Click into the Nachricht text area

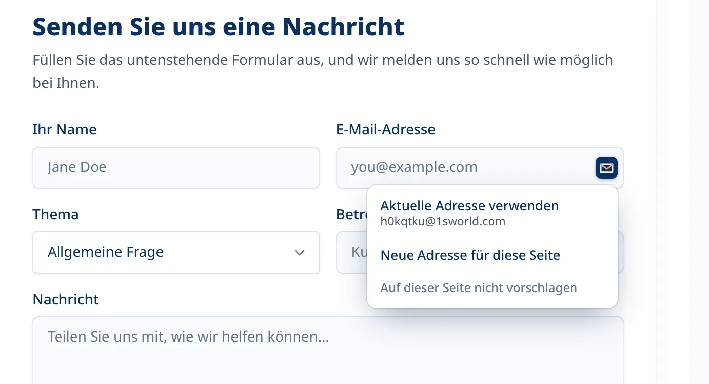pyautogui.click(x=328, y=350)
